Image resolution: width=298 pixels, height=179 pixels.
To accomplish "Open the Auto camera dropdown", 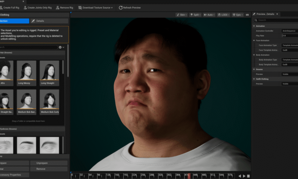I will point(209,15).
